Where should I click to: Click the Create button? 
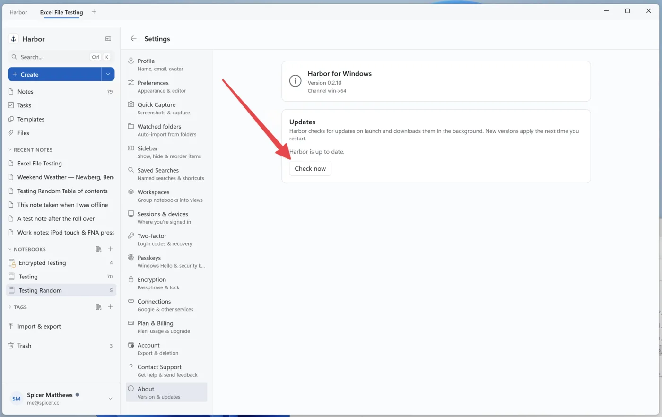[54, 74]
